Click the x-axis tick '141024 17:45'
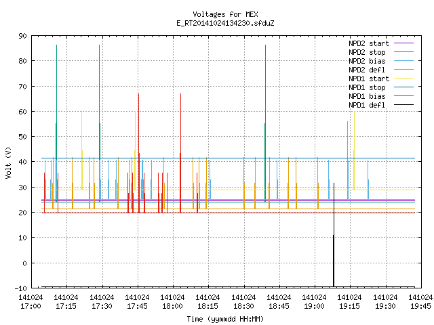 click(x=137, y=302)
